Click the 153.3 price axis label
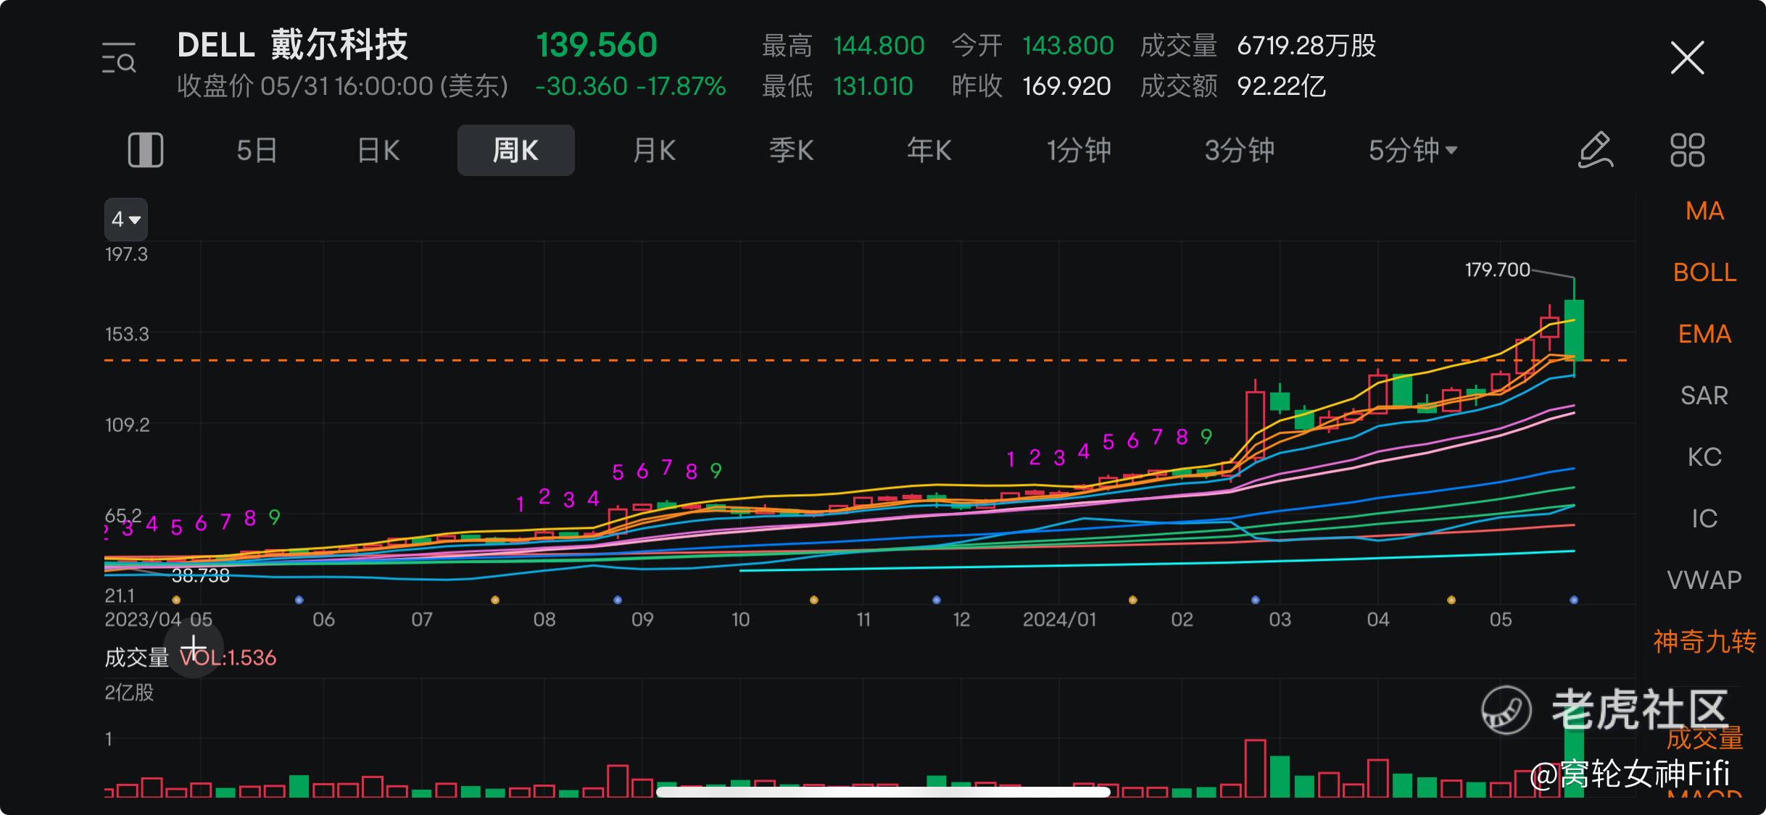 click(127, 335)
